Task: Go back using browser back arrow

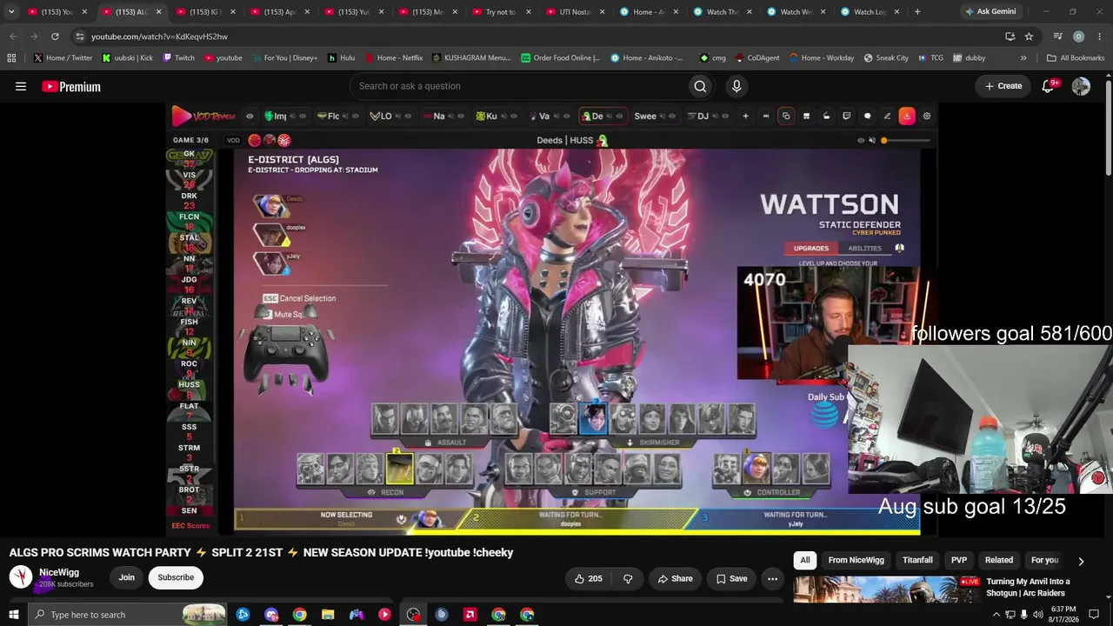Action: point(13,37)
